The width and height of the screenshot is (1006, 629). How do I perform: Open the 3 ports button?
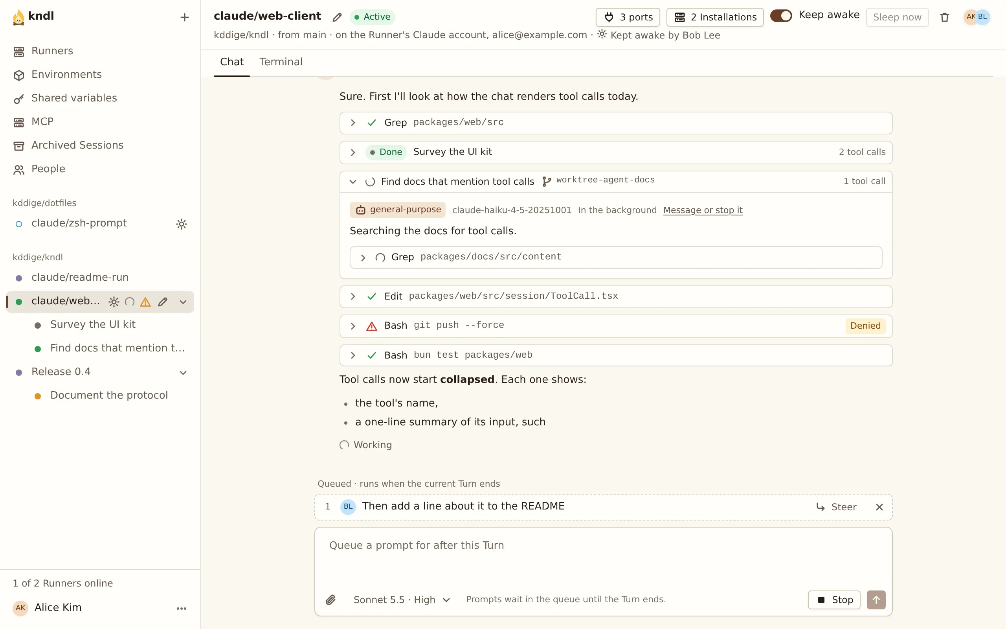click(628, 17)
